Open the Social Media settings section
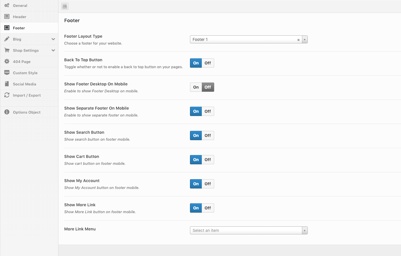The width and height of the screenshot is (401, 256). pos(24,84)
